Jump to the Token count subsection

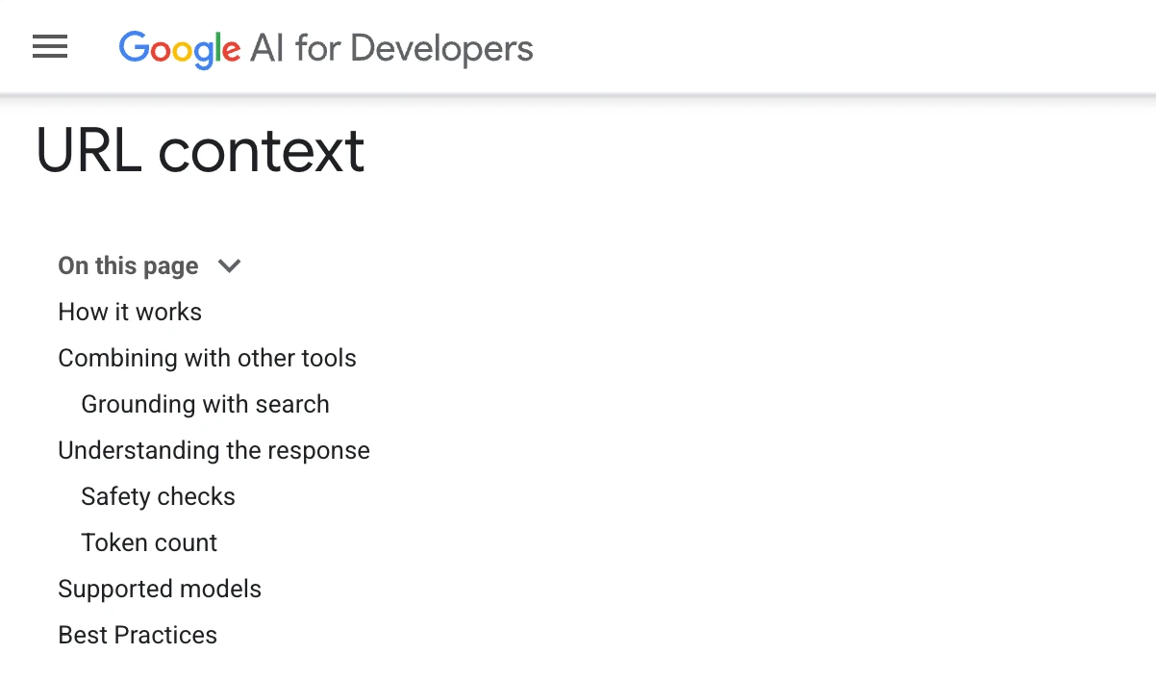pos(149,542)
